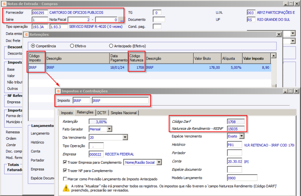Click the Tipo Operação field in Retenções tab
301x196 pixels.
[96, 146]
